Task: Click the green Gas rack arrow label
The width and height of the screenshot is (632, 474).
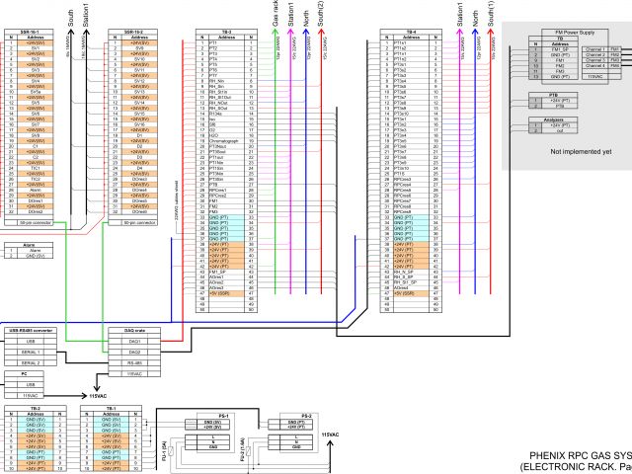Action: (276, 14)
